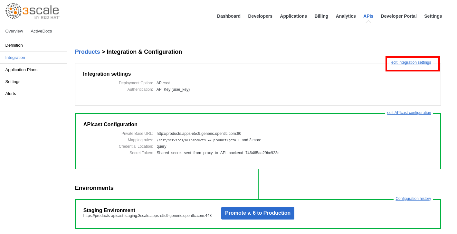Screen dimensions: 457x234
Task: Select the APIs top navigation item
Action: coord(368,16)
